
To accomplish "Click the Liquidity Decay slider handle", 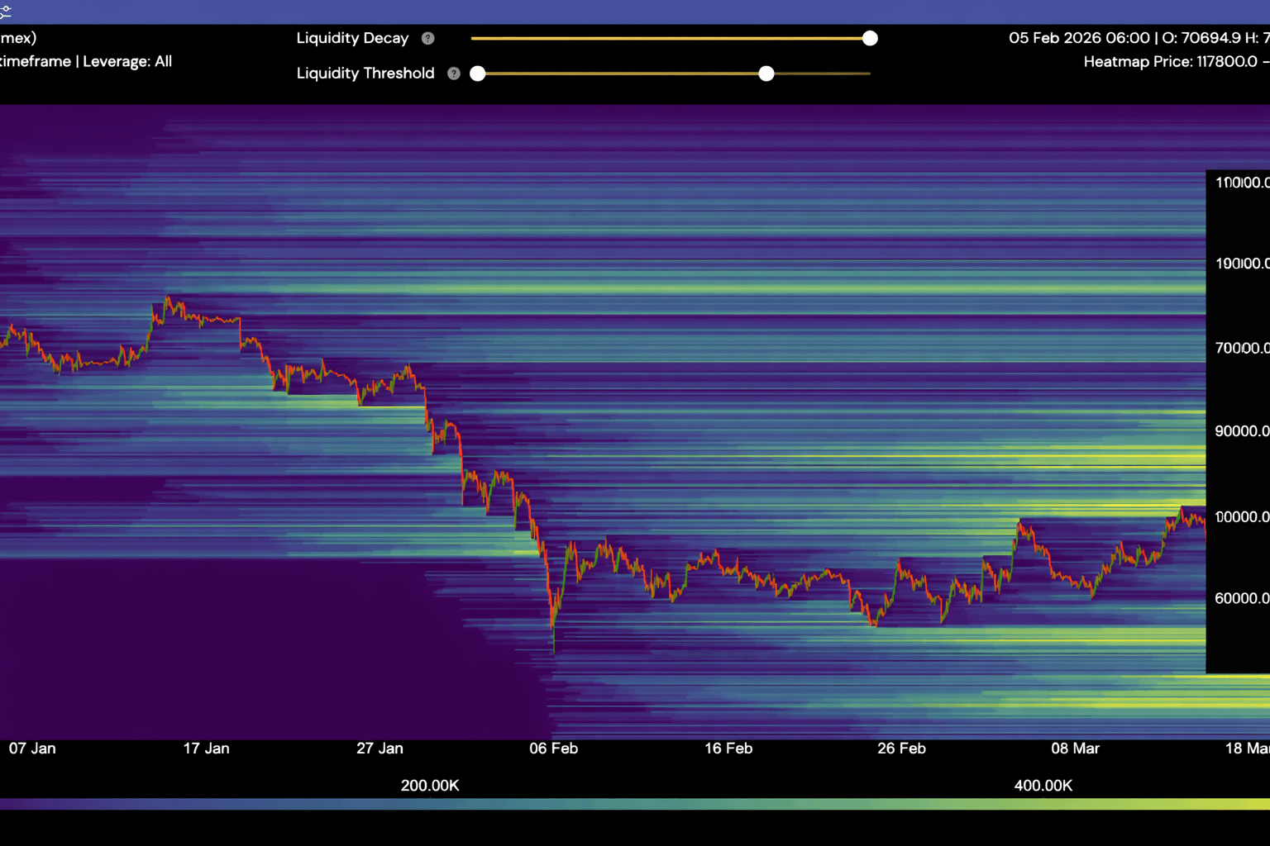I will click(x=870, y=39).
